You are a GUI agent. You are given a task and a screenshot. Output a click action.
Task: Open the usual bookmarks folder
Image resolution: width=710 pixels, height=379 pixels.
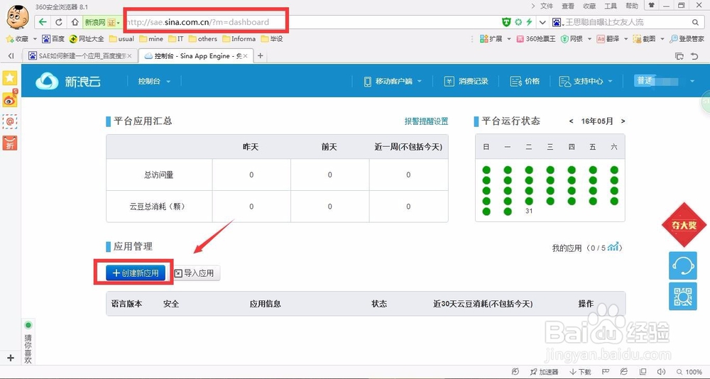click(x=121, y=39)
